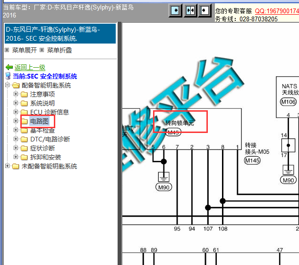Viewport: 299px width, 265px height.
Task: Click the computer icon beside 当前:SEC
Action: (x=8, y=76)
